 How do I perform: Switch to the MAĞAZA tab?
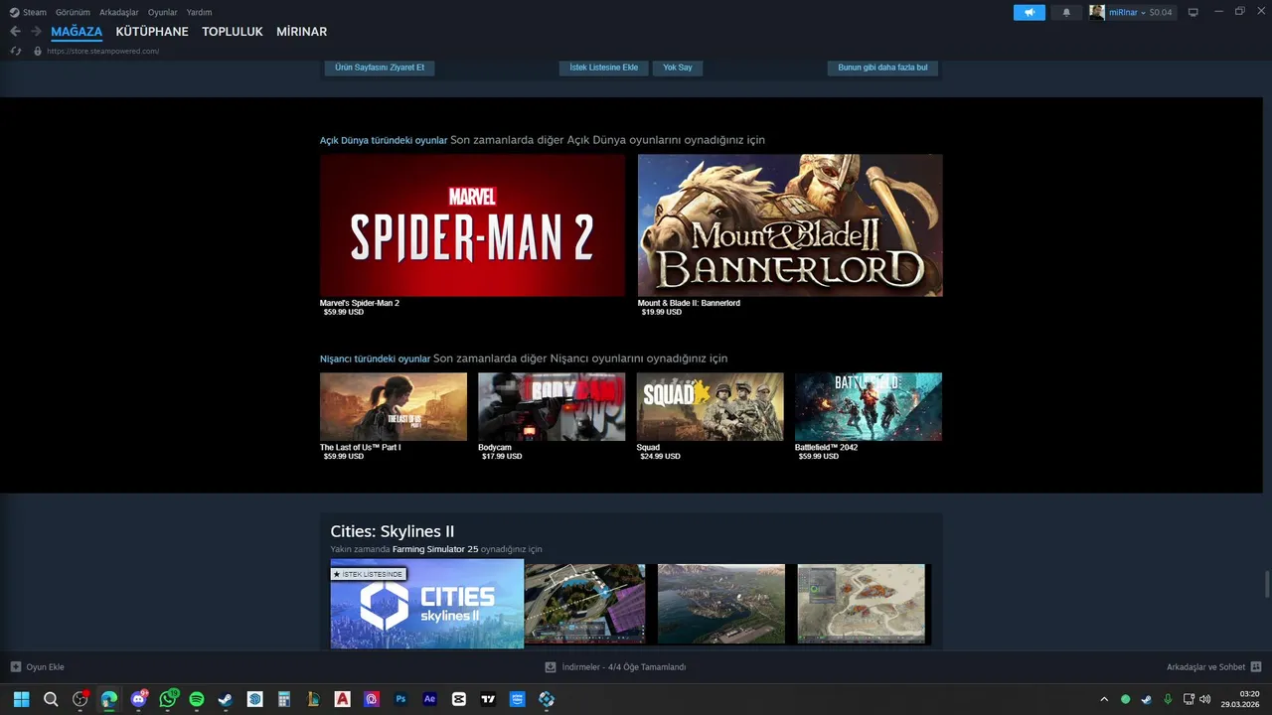pyautogui.click(x=77, y=32)
